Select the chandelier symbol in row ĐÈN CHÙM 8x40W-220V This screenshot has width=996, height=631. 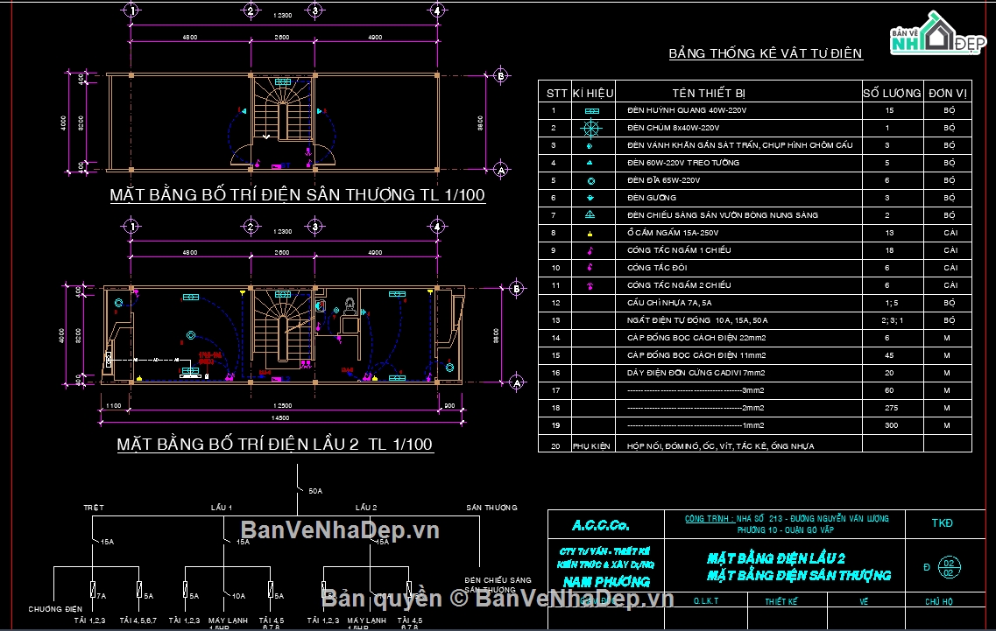pyautogui.click(x=590, y=129)
